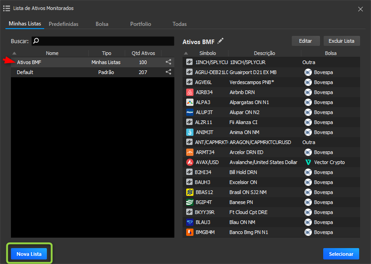Share the Ativos BMF list
371x264 pixels.
click(168, 62)
